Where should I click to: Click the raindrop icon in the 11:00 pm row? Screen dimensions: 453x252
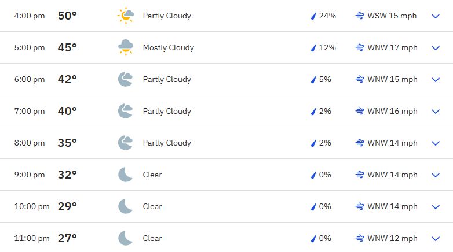coord(313,239)
